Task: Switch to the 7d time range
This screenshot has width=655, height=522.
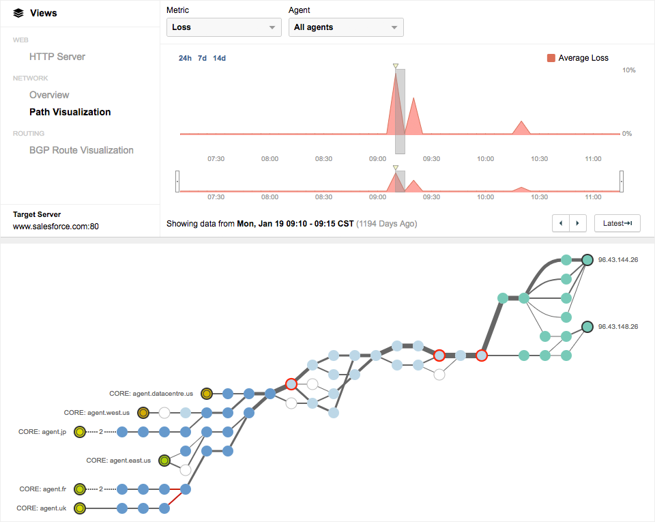Action: coord(202,58)
